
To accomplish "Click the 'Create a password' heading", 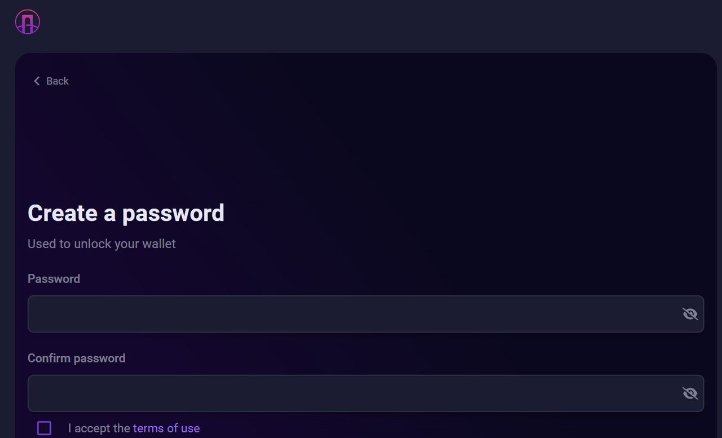I will (x=126, y=213).
